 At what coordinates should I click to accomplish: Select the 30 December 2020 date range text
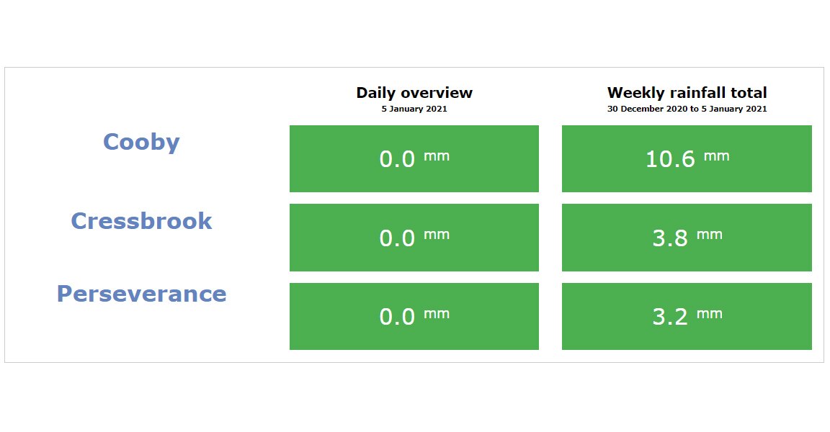tap(687, 109)
